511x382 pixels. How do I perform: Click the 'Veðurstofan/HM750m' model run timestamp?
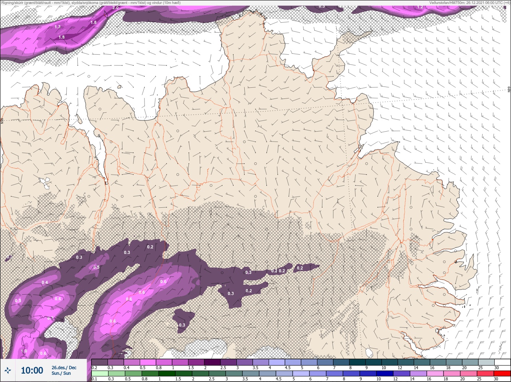point(469,3)
